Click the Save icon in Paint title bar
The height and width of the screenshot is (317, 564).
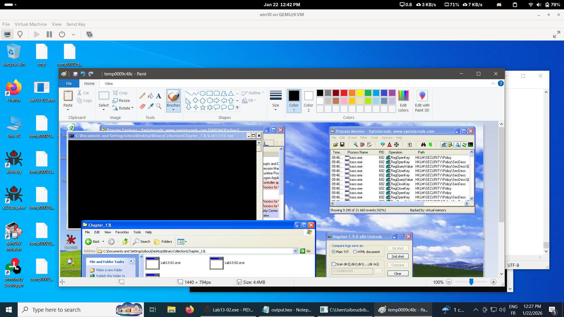pyautogui.click(x=75, y=74)
